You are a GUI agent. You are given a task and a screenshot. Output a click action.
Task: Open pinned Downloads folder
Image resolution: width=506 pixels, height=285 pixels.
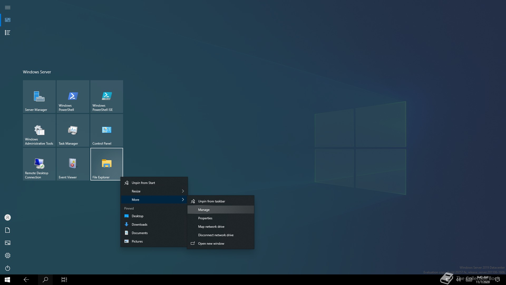click(x=154, y=225)
